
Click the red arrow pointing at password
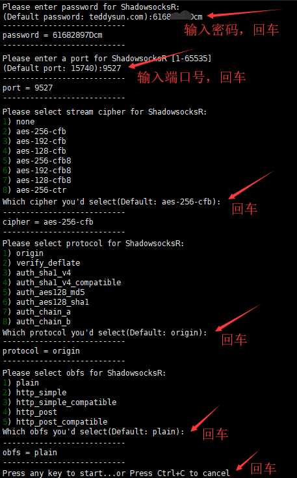click(245, 13)
